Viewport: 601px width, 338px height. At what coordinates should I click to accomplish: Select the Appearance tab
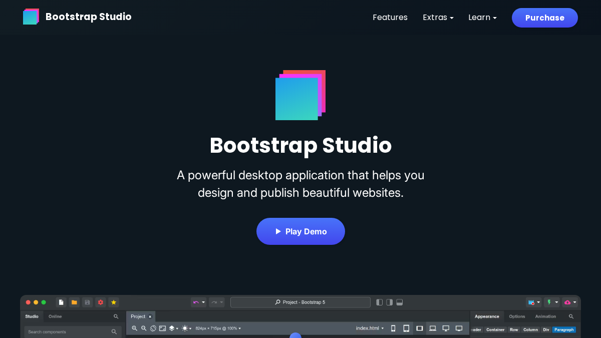487,316
